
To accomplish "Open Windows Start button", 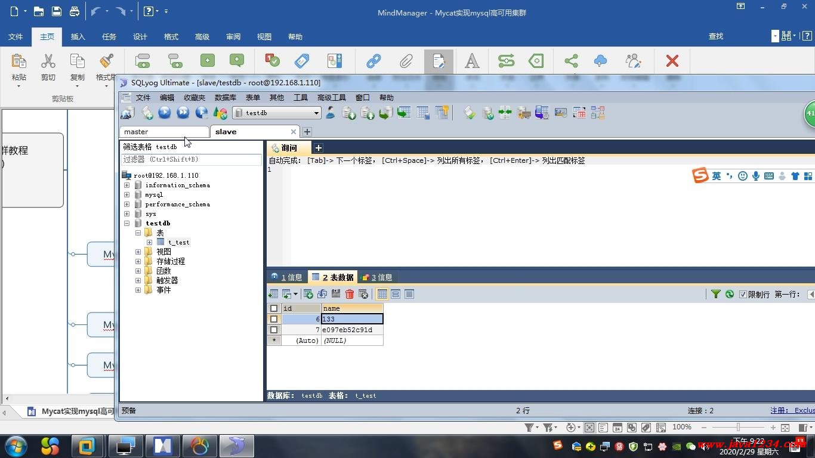I will [x=15, y=445].
